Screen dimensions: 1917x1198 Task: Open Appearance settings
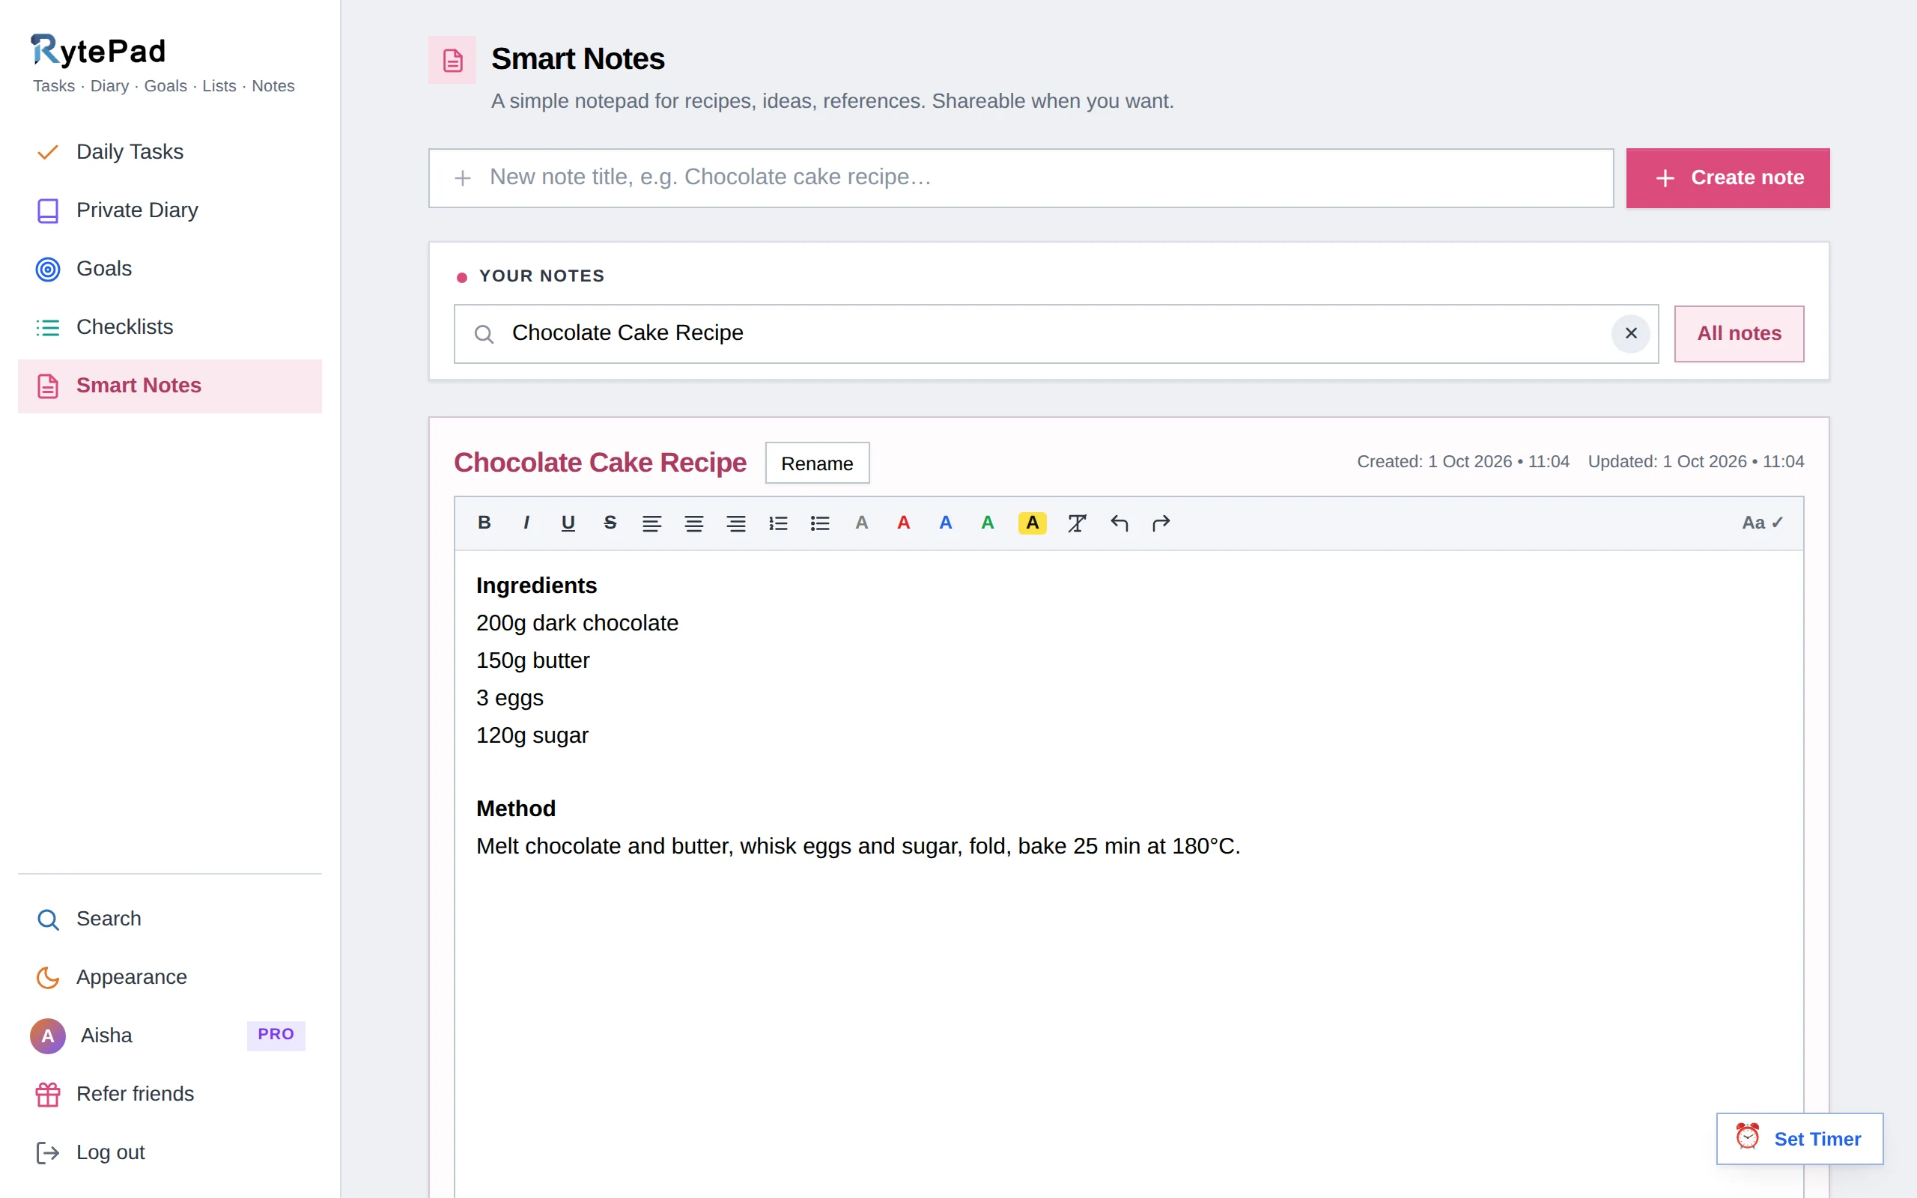tap(169, 978)
